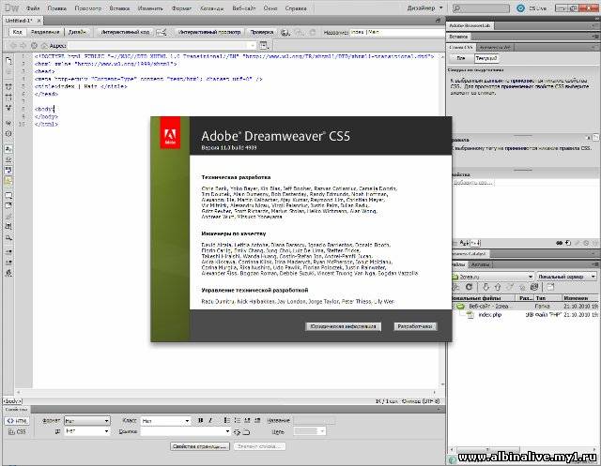601x466 pixels.
Task: Open the Live View options icon beside address bar
Action: 264,46
